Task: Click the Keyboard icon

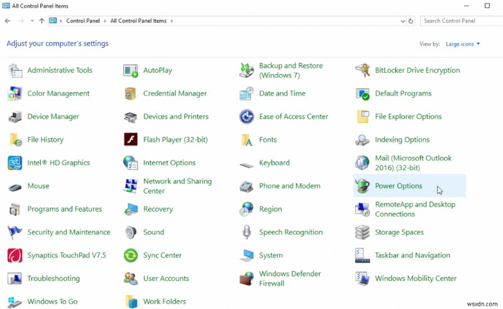Action: tap(246, 165)
